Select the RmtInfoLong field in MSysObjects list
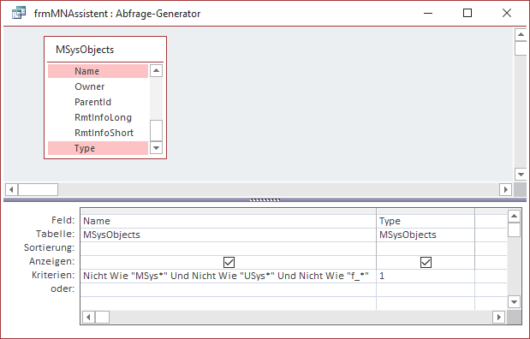The width and height of the screenshot is (530, 339). [x=98, y=117]
